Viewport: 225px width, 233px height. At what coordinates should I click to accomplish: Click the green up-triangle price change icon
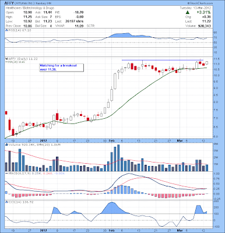point(188,12)
